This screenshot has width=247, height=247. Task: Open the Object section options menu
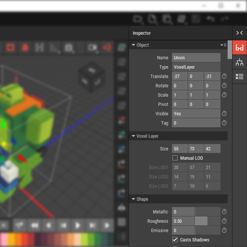tap(223, 45)
